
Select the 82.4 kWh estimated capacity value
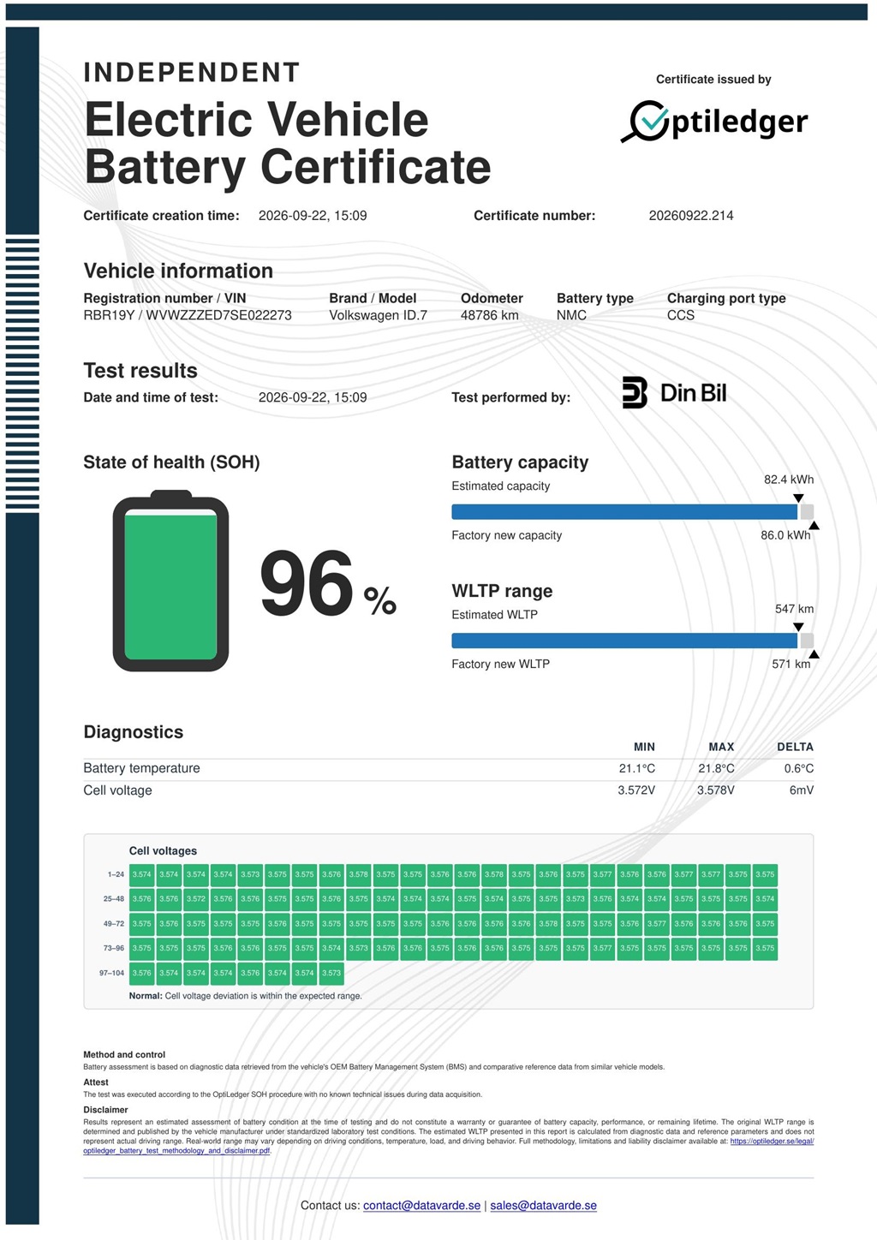(x=789, y=480)
